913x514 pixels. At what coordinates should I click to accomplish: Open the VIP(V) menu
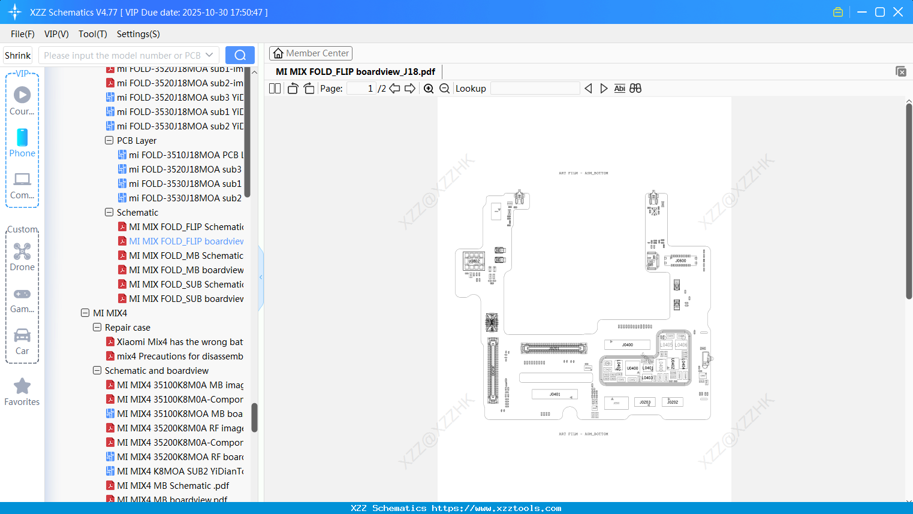click(56, 34)
